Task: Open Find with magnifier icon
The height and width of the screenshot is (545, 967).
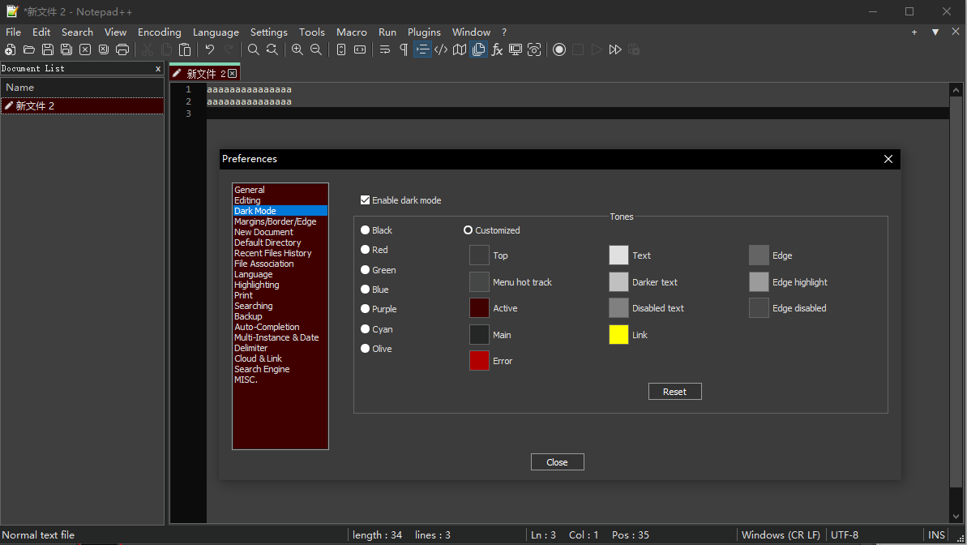Action: click(x=254, y=50)
